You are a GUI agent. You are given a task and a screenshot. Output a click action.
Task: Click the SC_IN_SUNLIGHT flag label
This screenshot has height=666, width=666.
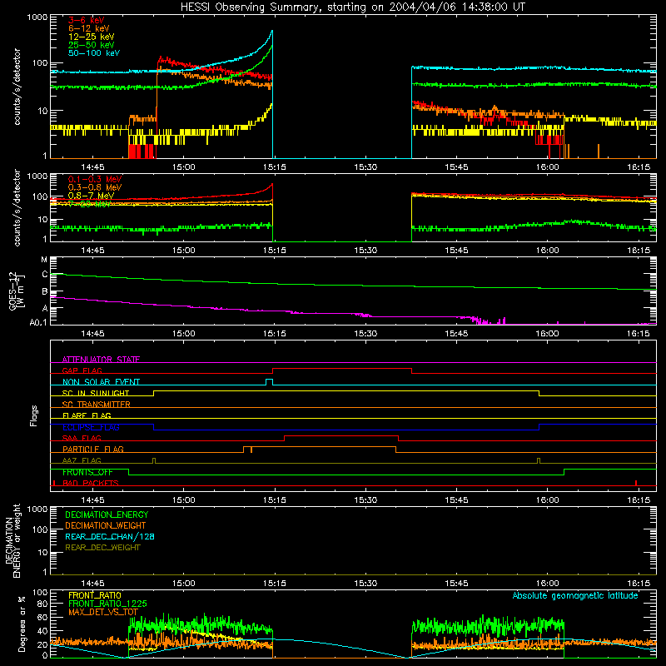coord(96,393)
